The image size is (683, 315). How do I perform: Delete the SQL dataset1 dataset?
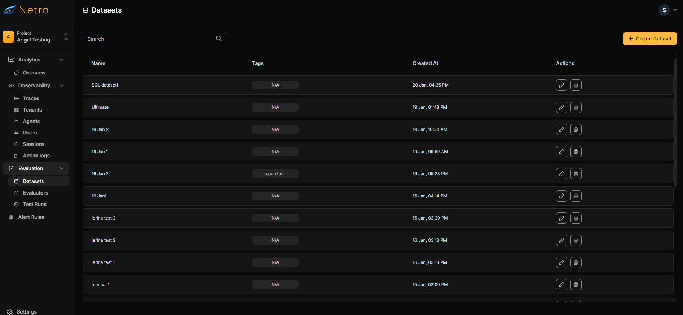(x=576, y=85)
